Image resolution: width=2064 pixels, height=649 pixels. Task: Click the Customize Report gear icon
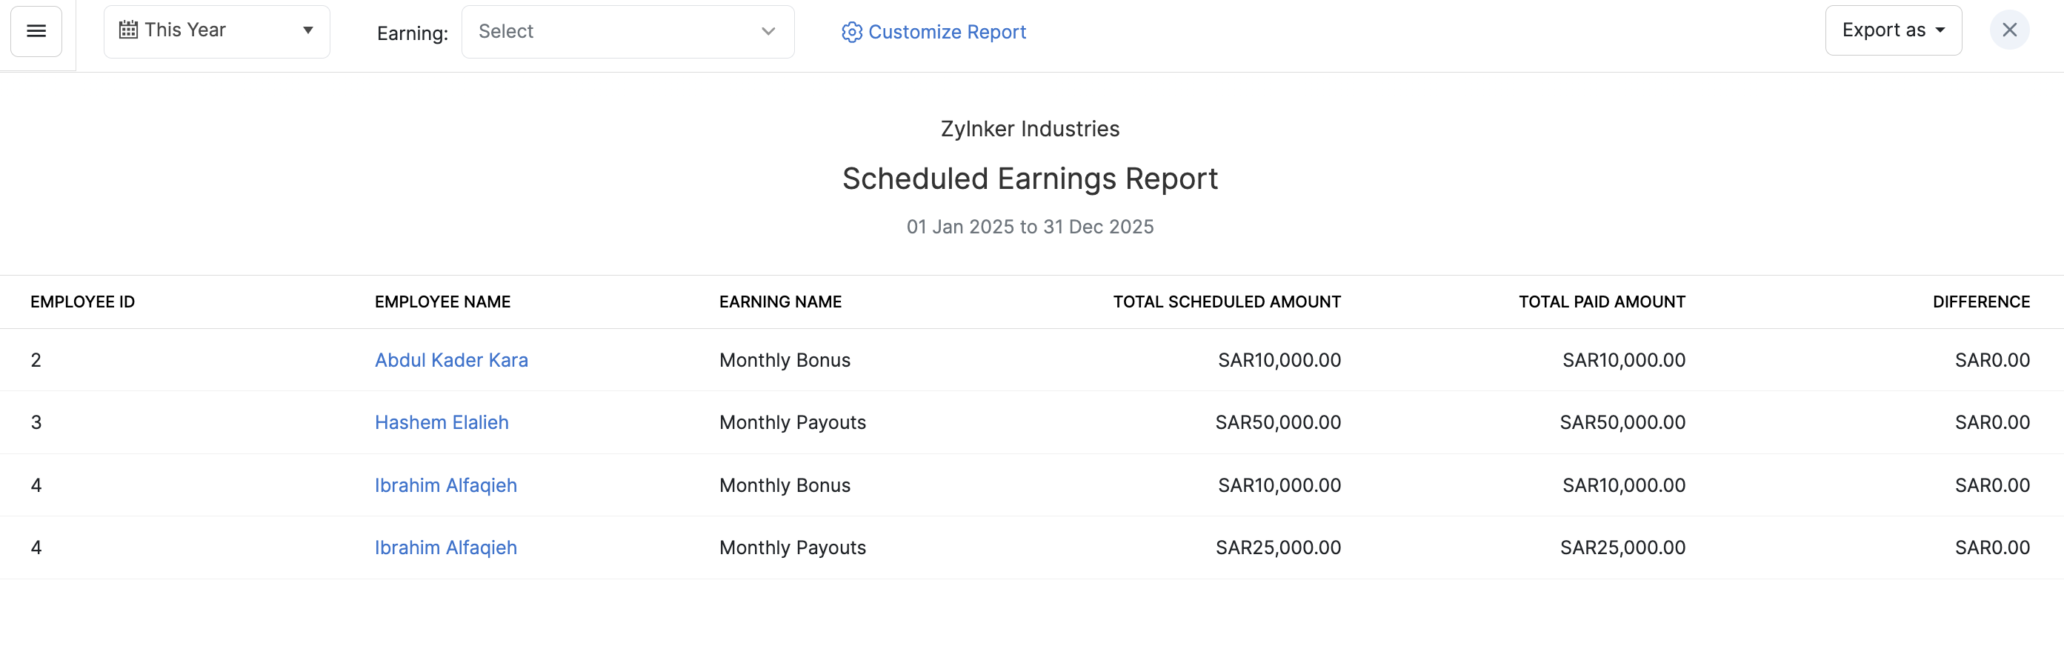[851, 32]
